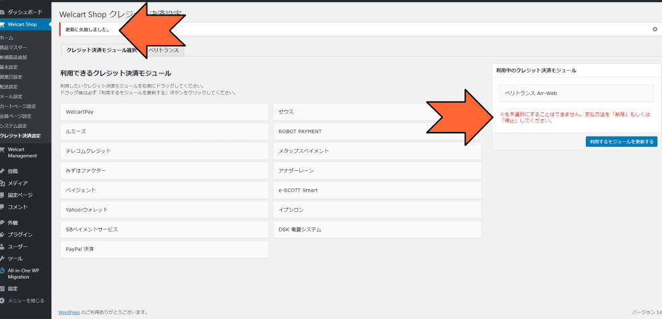
Task: Click the 固定ページ page icon
Action: (2, 195)
